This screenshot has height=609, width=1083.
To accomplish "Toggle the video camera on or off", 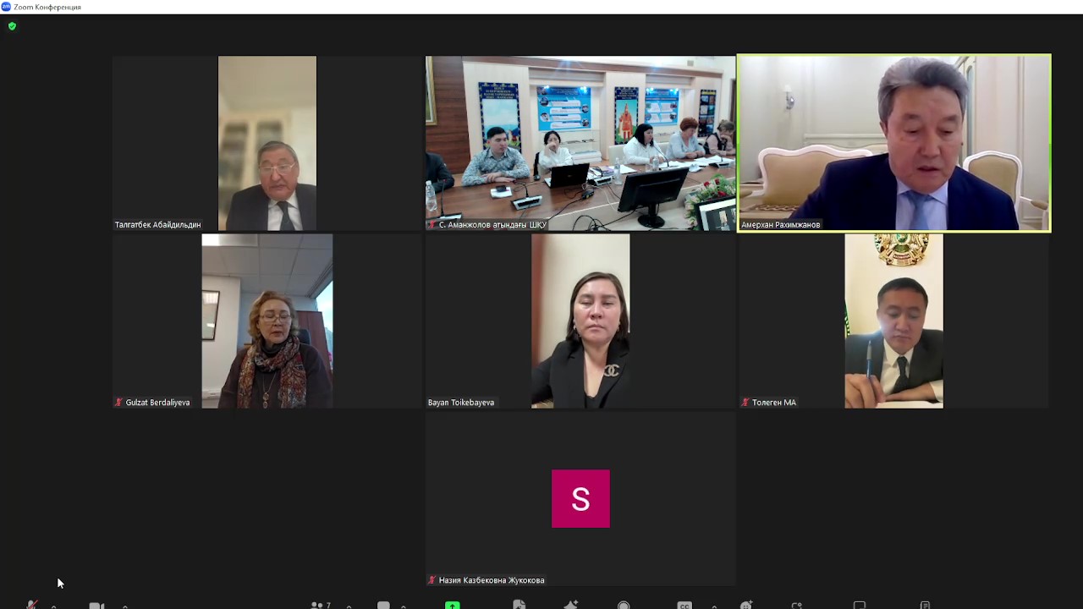I will (96, 605).
